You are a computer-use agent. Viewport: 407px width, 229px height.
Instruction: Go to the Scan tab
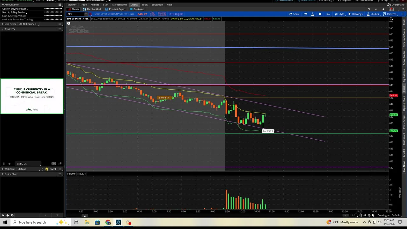coord(106,5)
